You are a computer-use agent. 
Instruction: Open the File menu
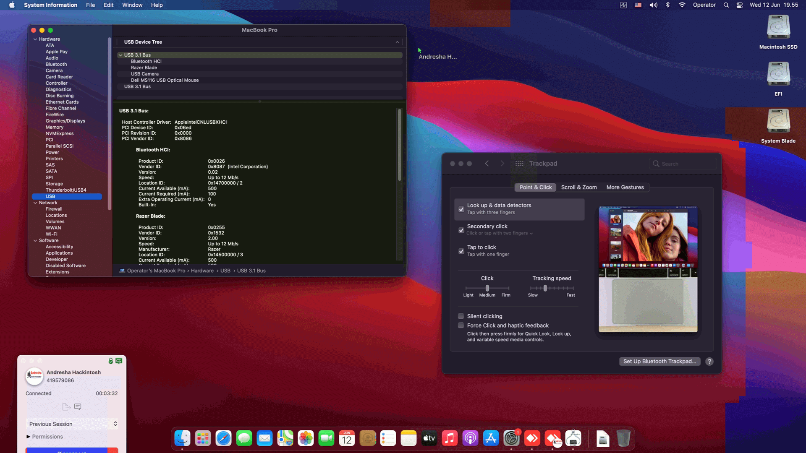tap(90, 5)
